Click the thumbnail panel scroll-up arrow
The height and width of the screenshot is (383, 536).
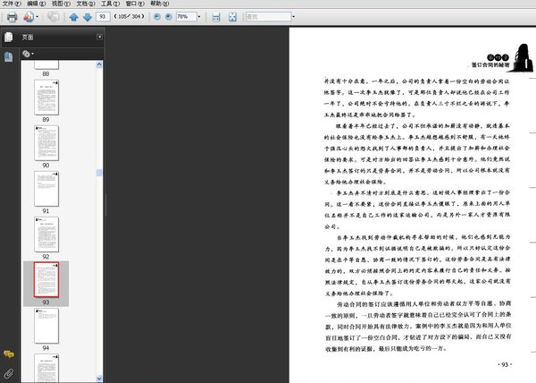99,64
